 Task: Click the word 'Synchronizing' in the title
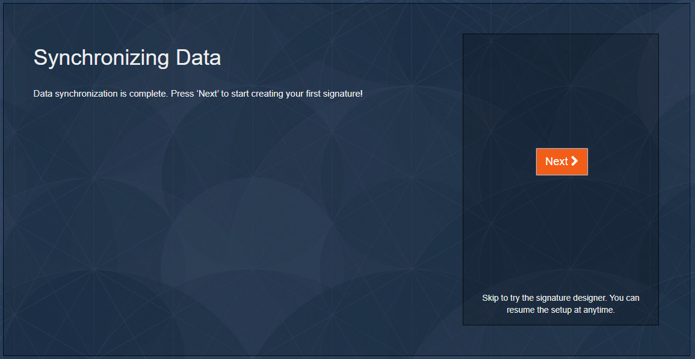pos(101,58)
